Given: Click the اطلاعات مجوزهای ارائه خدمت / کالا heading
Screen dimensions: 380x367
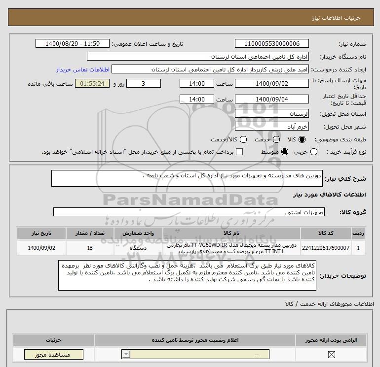Looking at the screenshot, I should (x=329, y=304).
